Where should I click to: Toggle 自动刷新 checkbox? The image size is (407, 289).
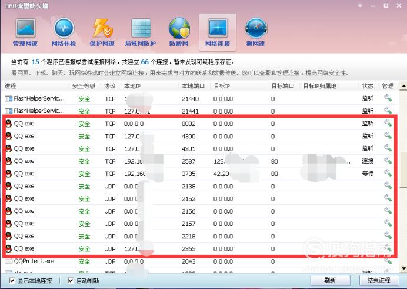pos(71,280)
